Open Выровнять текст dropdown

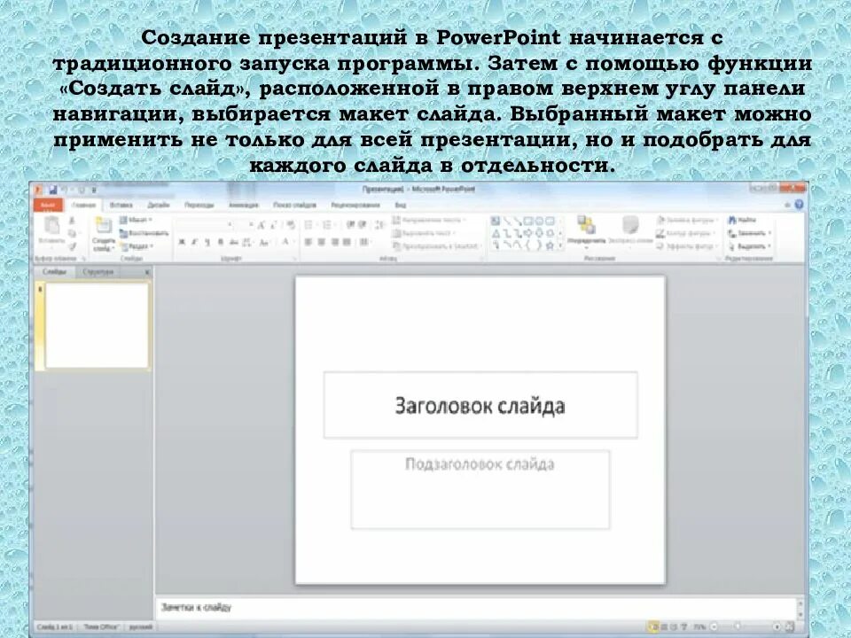click(424, 233)
